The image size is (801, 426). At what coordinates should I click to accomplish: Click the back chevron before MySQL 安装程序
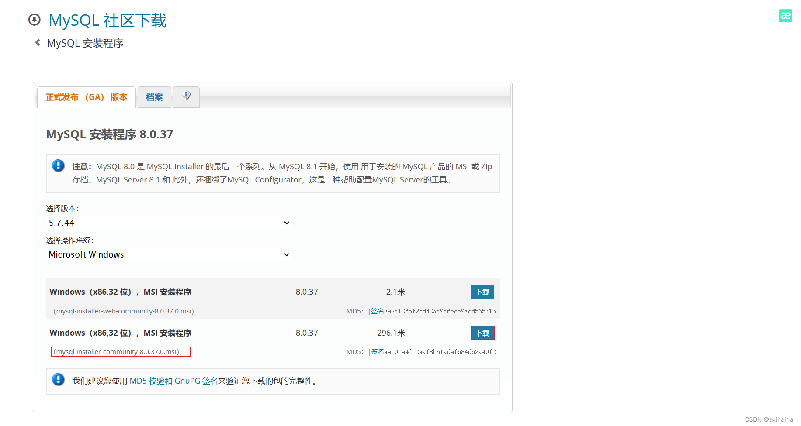pyautogui.click(x=38, y=43)
